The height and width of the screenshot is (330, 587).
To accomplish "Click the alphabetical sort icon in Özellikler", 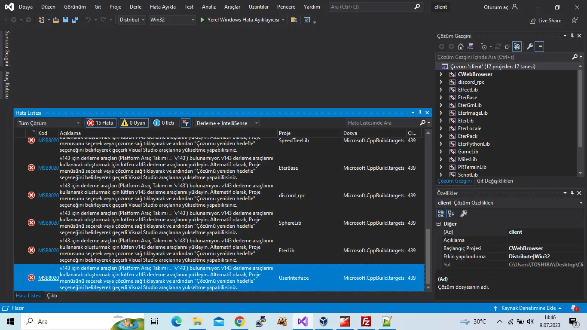I will pyautogui.click(x=451, y=214).
